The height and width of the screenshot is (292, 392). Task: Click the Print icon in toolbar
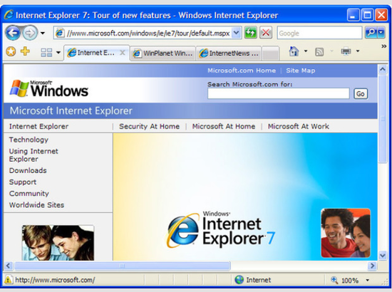[346, 51]
